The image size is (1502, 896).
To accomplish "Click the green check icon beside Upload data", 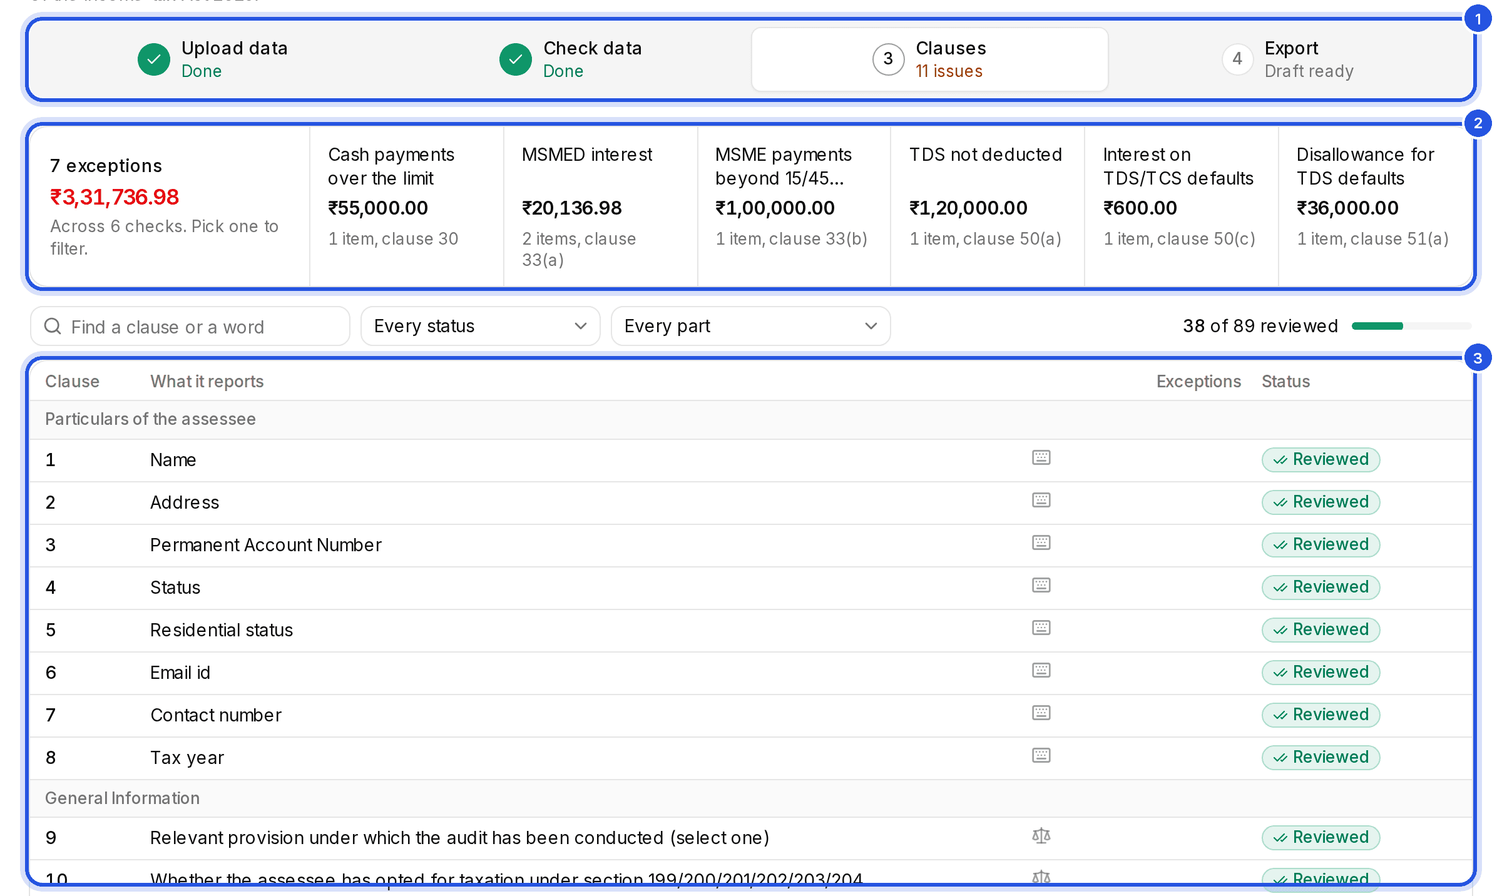I will tap(153, 59).
